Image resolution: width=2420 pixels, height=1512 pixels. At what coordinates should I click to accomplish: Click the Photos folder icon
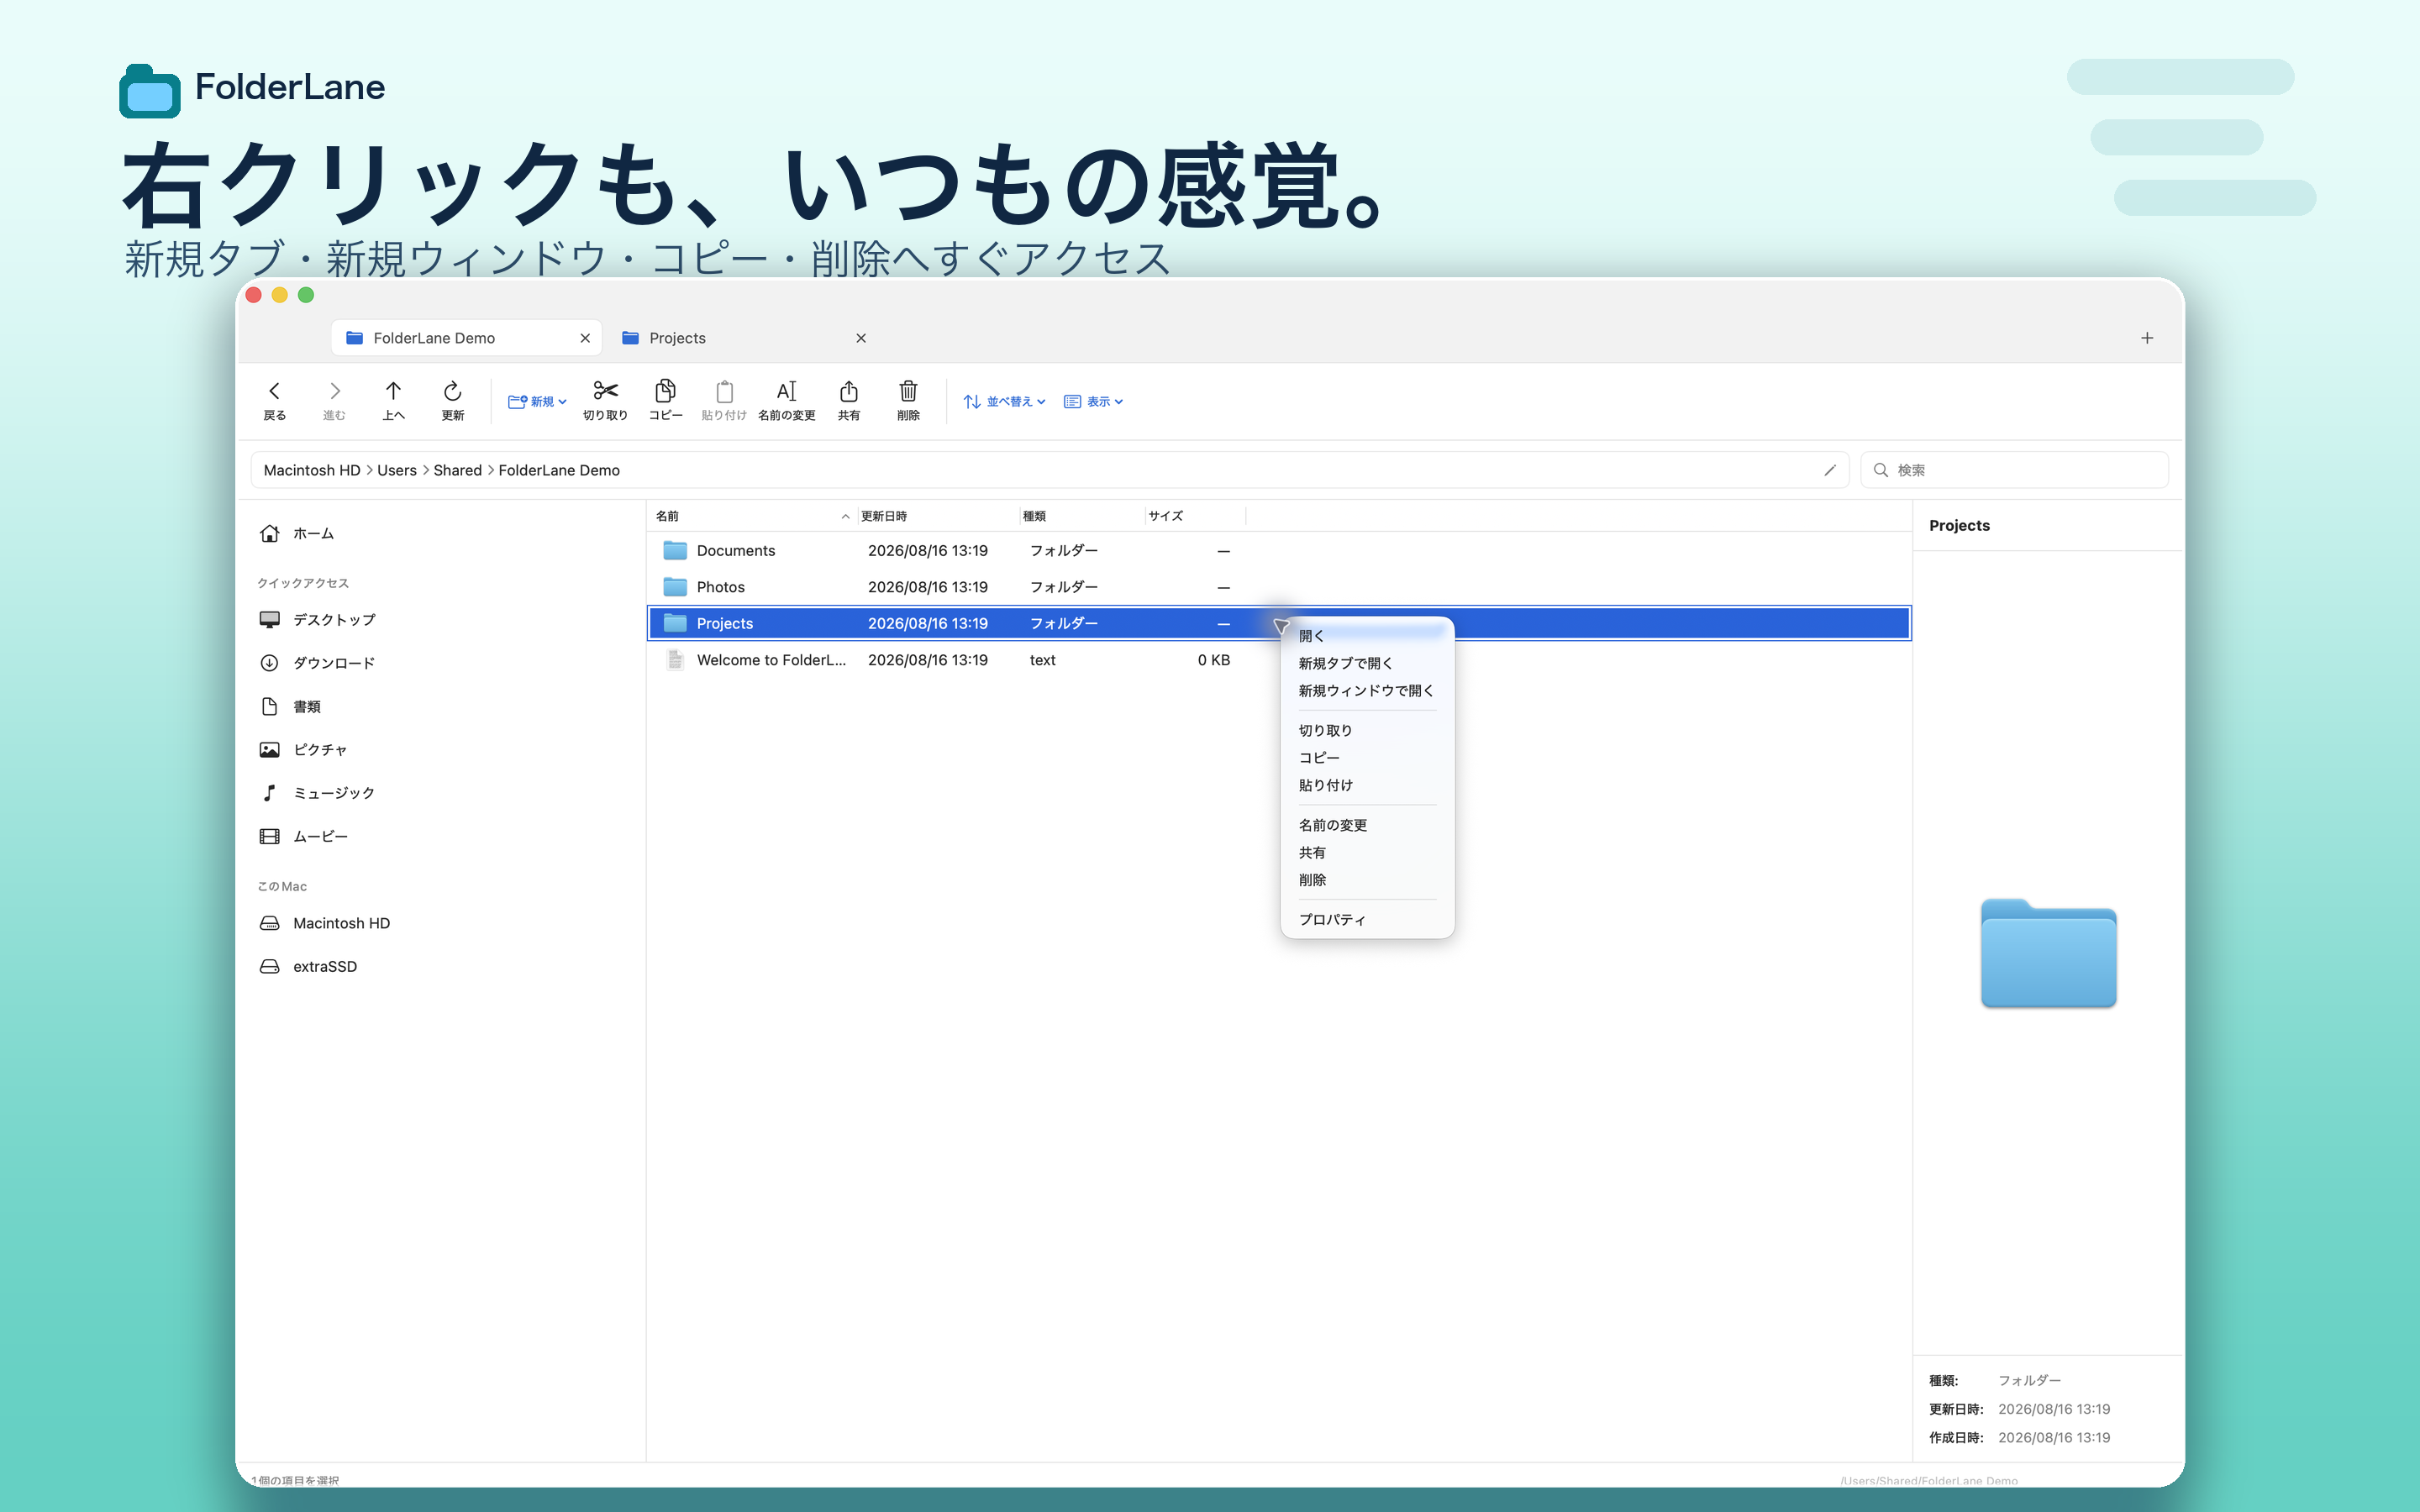(x=676, y=587)
